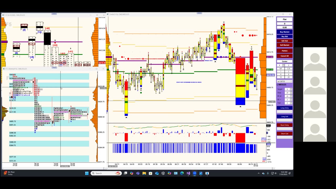The image size is (336, 189).
Task: Click the Center button in order panel
Action: pyautogui.click(x=285, y=61)
